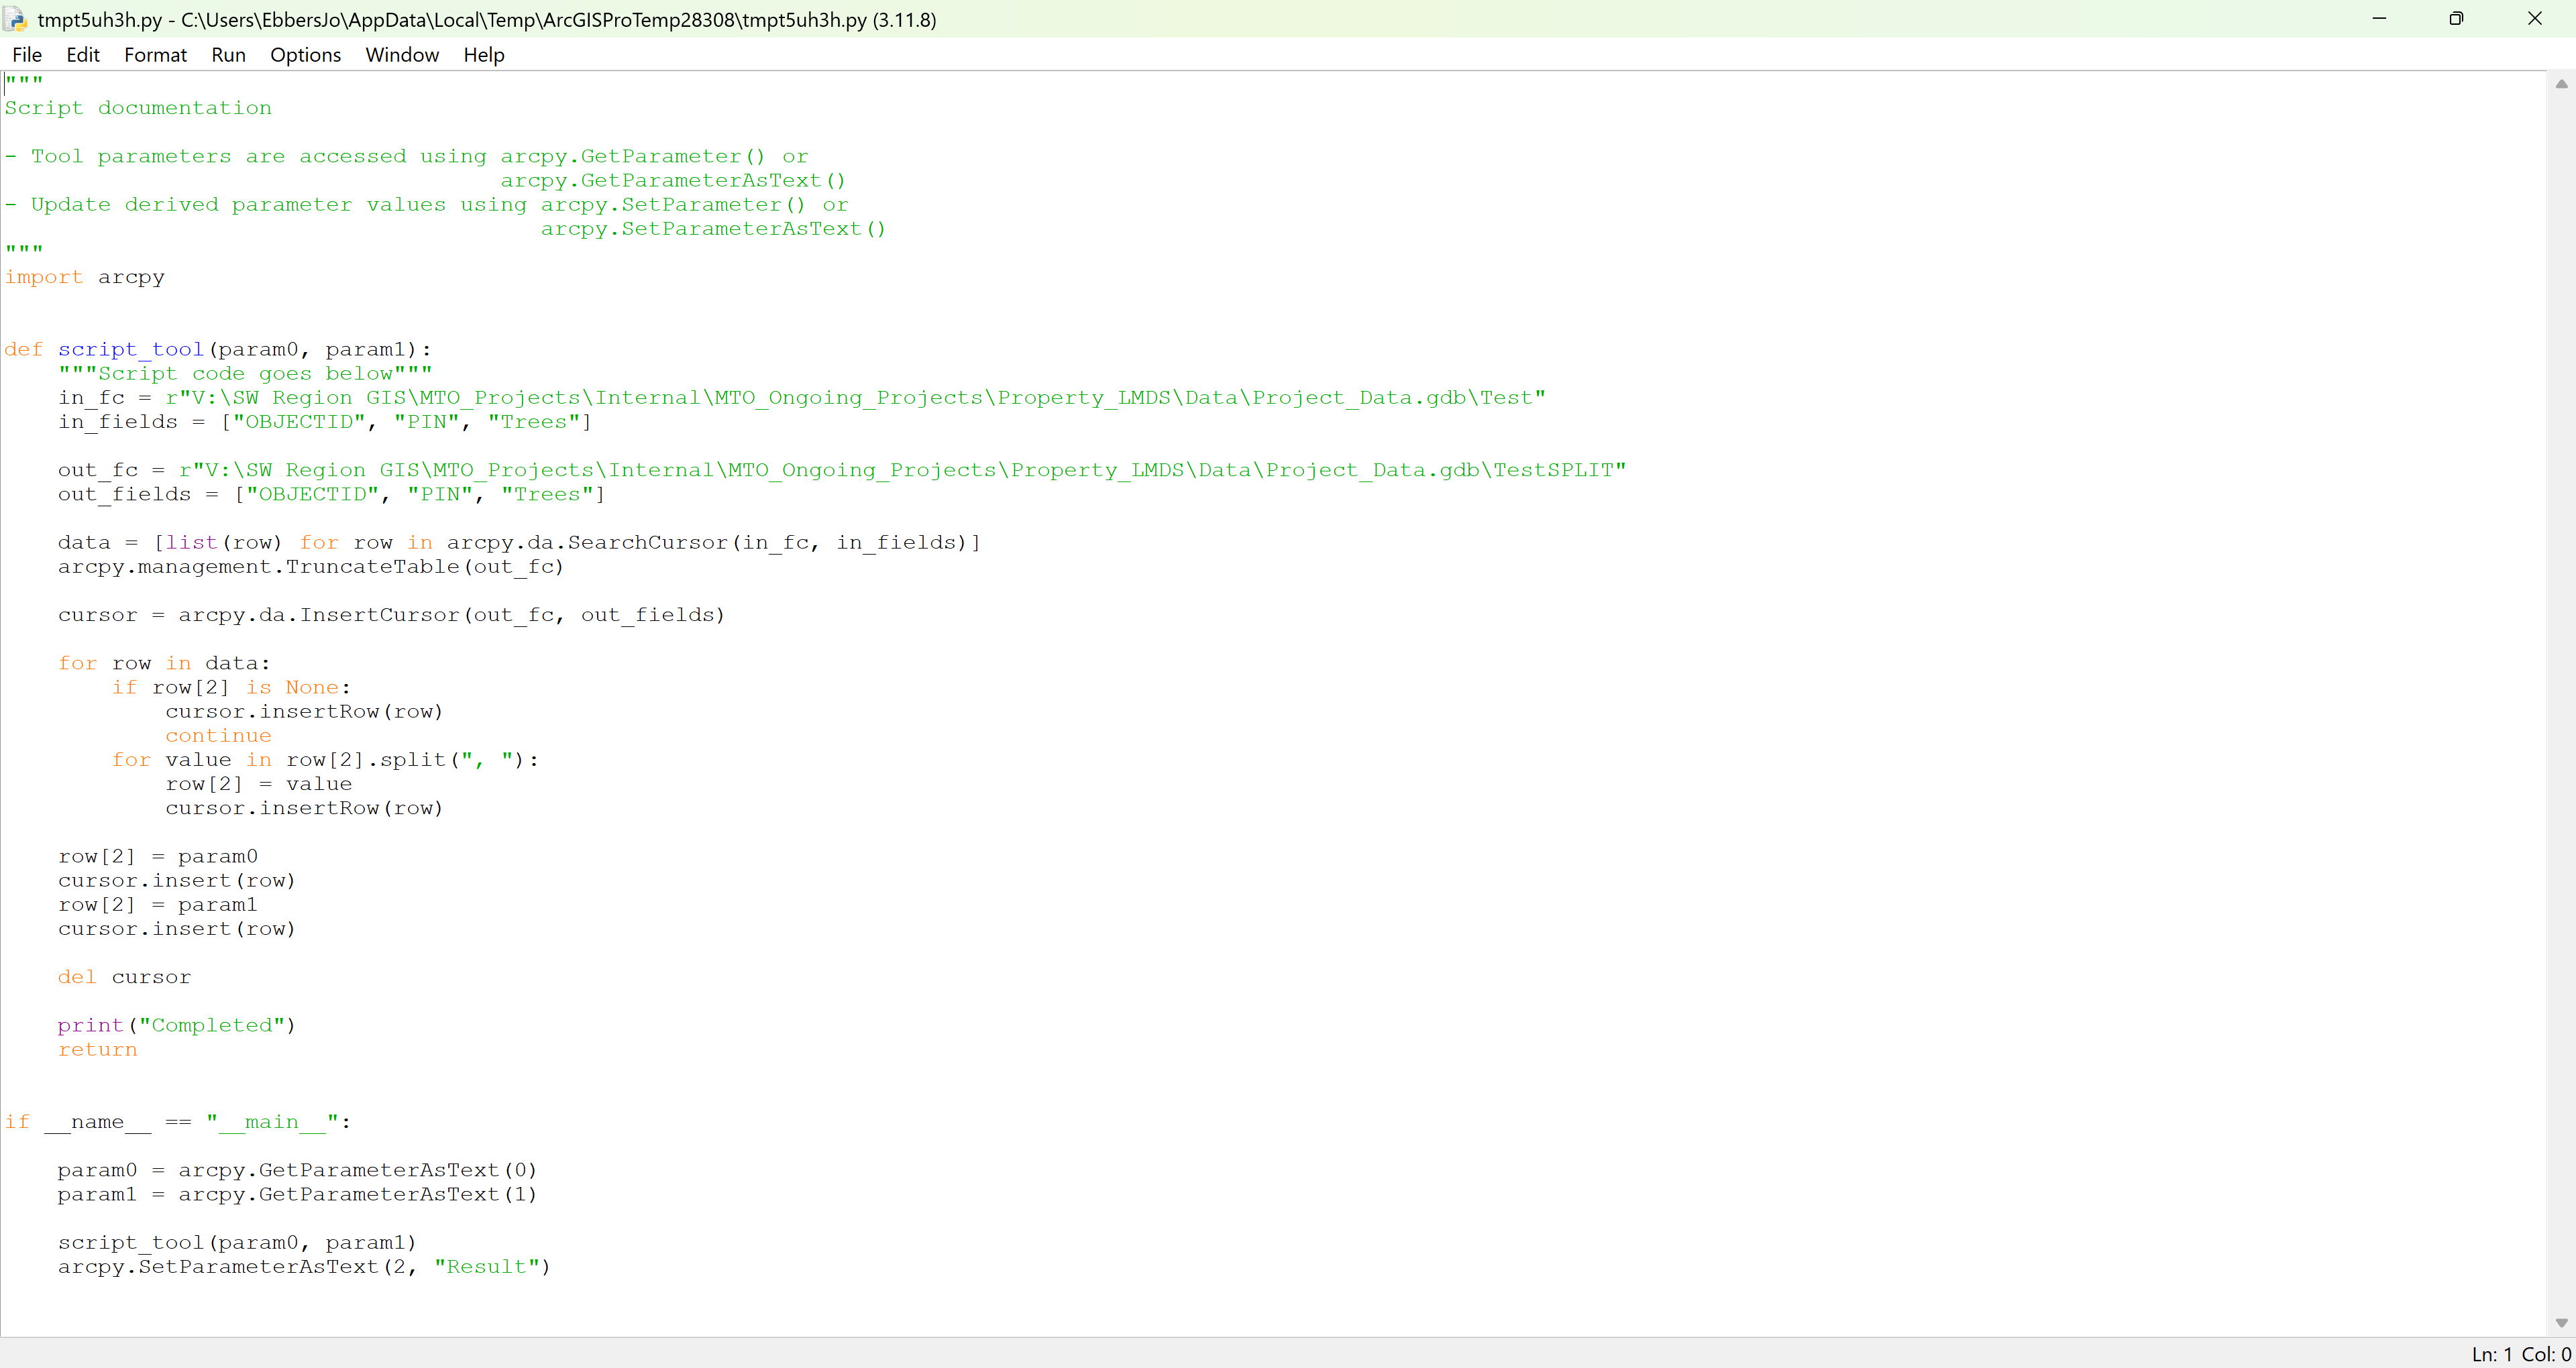Viewport: 2576px width, 1368px height.
Task: Click the script_tool function definition line
Action: pos(215,349)
